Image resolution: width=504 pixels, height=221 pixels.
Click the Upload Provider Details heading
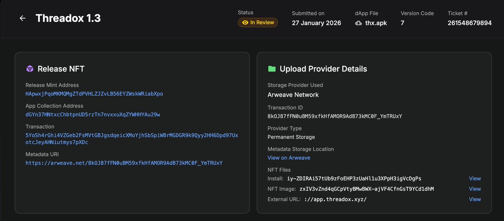(323, 69)
